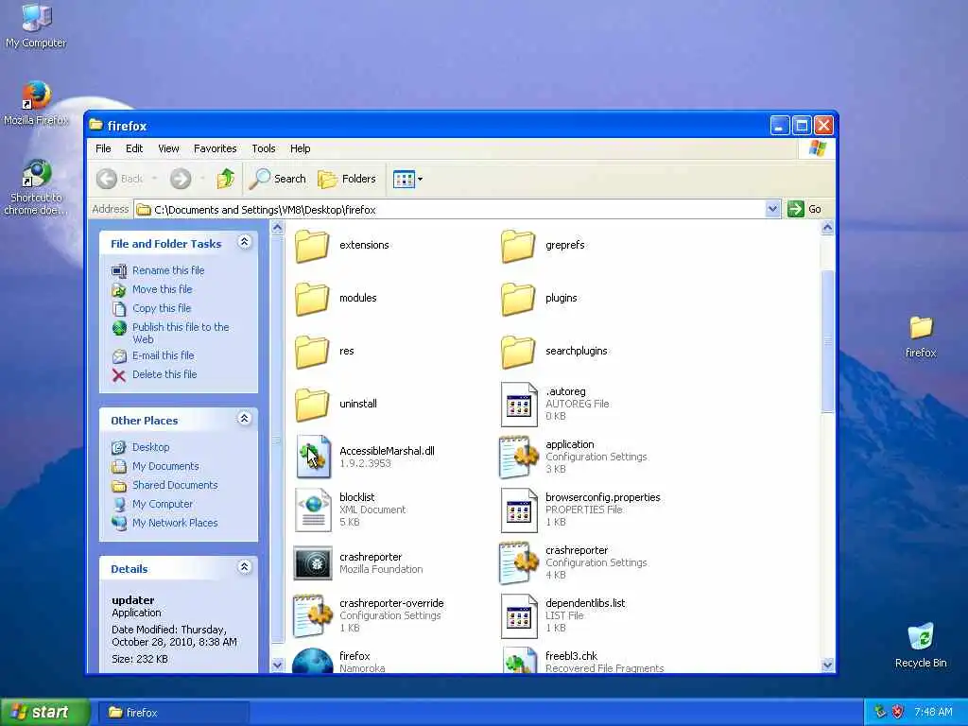Click Delete this file link

[x=164, y=374]
